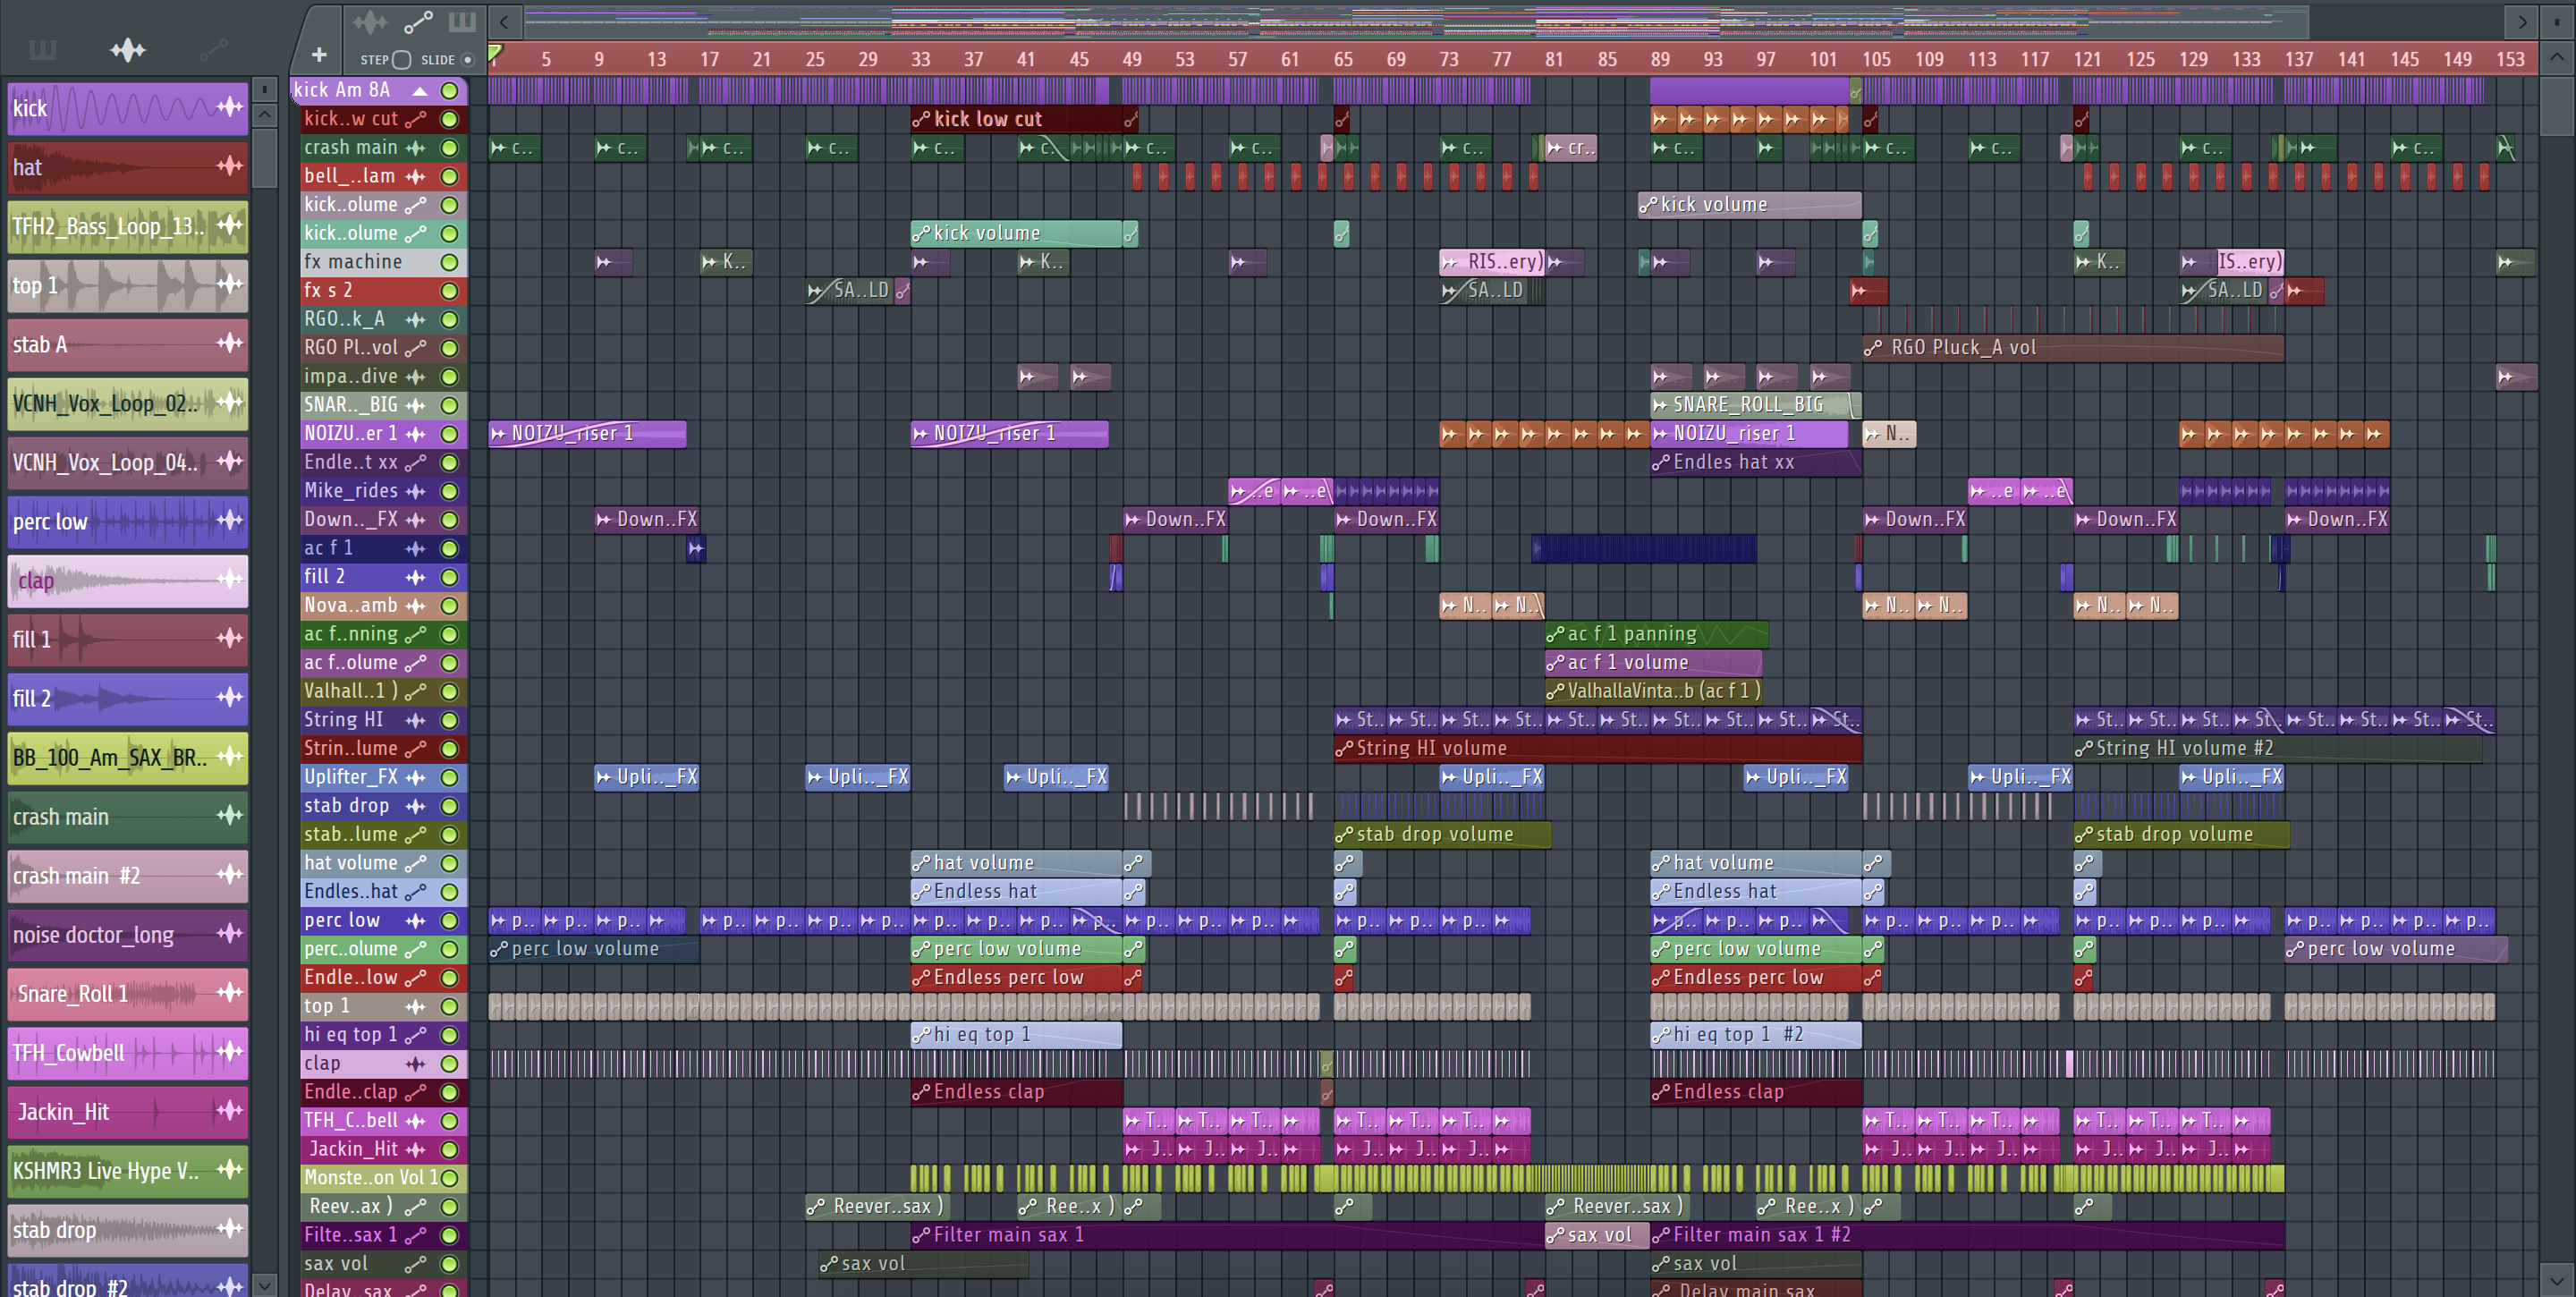The width and height of the screenshot is (2576, 1297).
Task: Click automation icon on kick..w cut track
Action: click(x=416, y=119)
